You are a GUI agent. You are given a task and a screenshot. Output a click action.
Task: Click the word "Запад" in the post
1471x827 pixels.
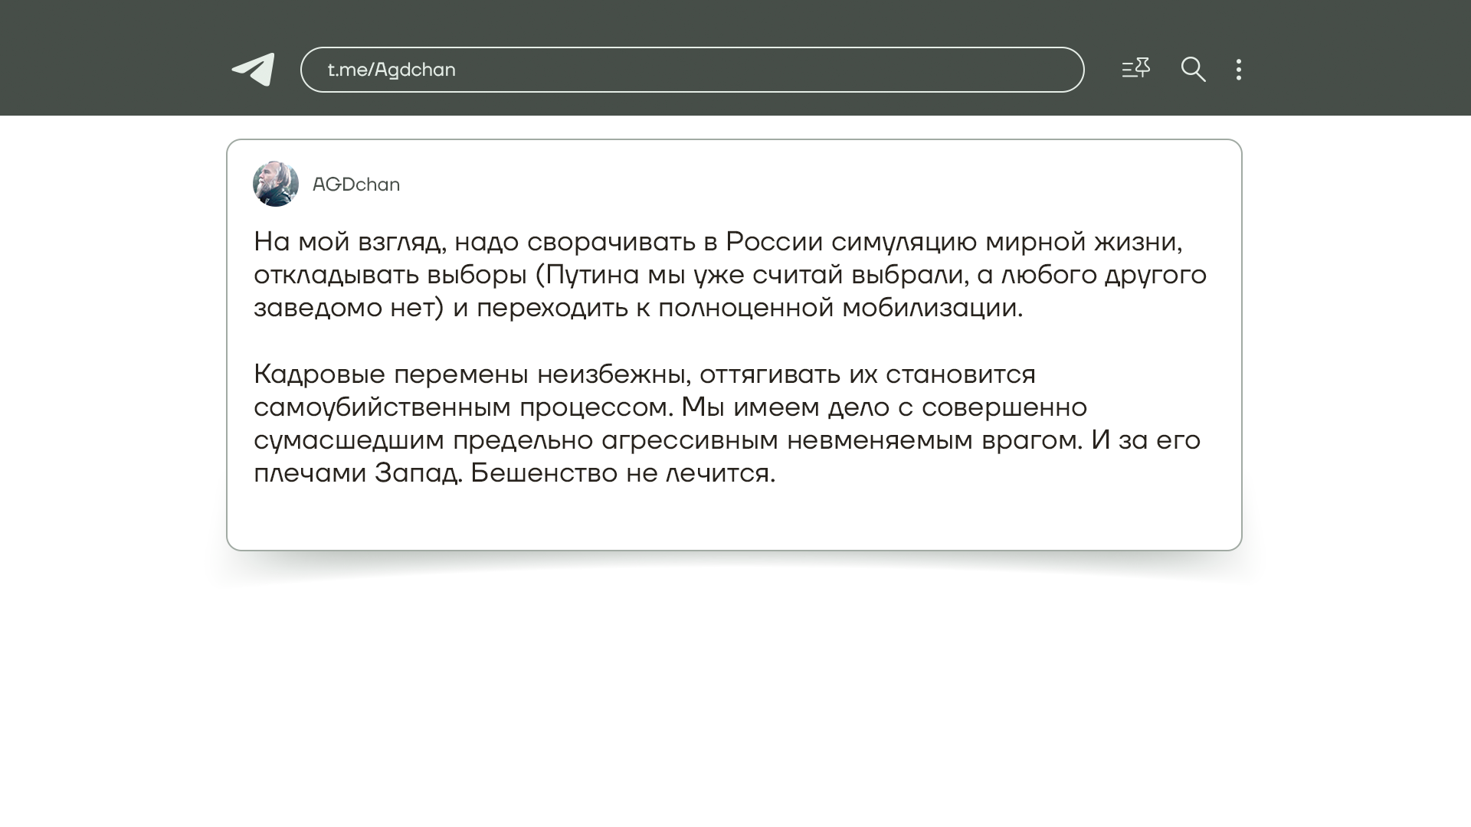tap(418, 473)
